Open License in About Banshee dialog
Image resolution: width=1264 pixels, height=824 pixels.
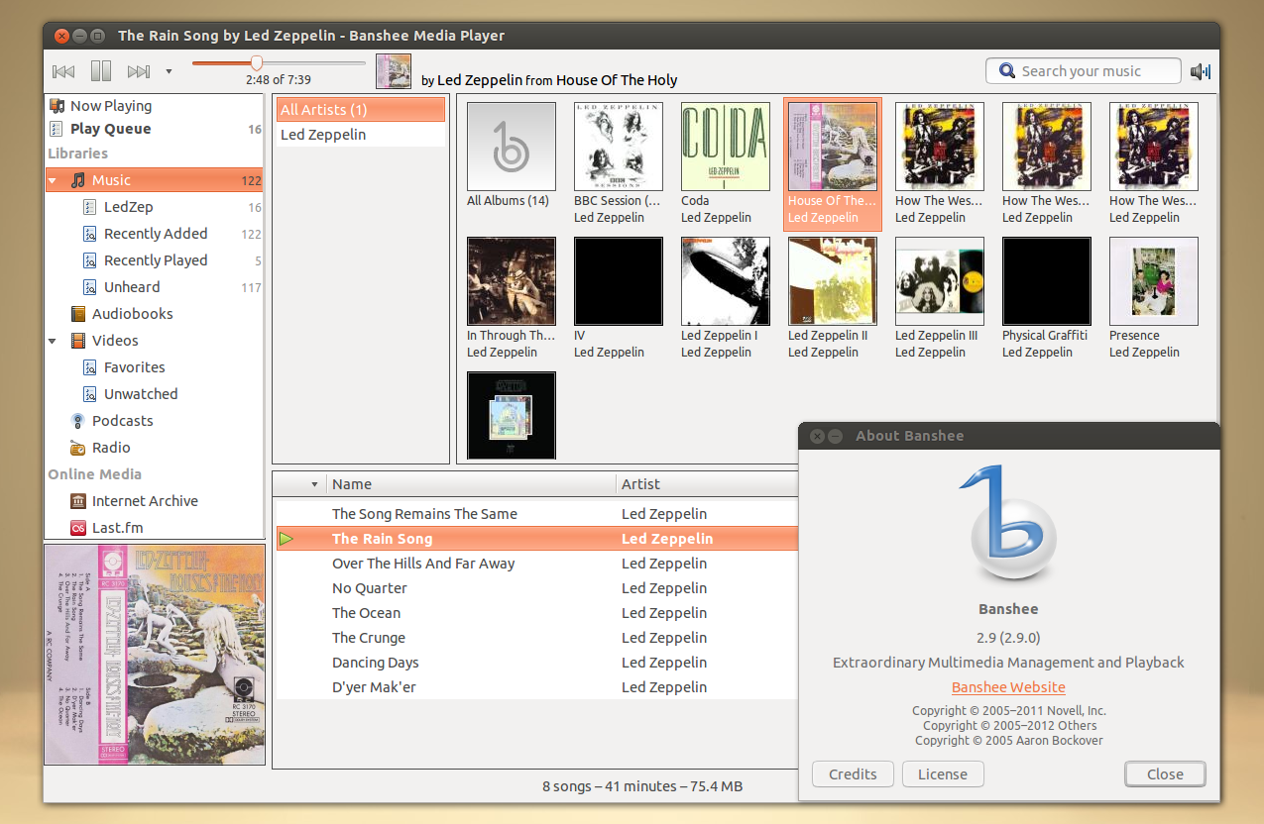942,774
